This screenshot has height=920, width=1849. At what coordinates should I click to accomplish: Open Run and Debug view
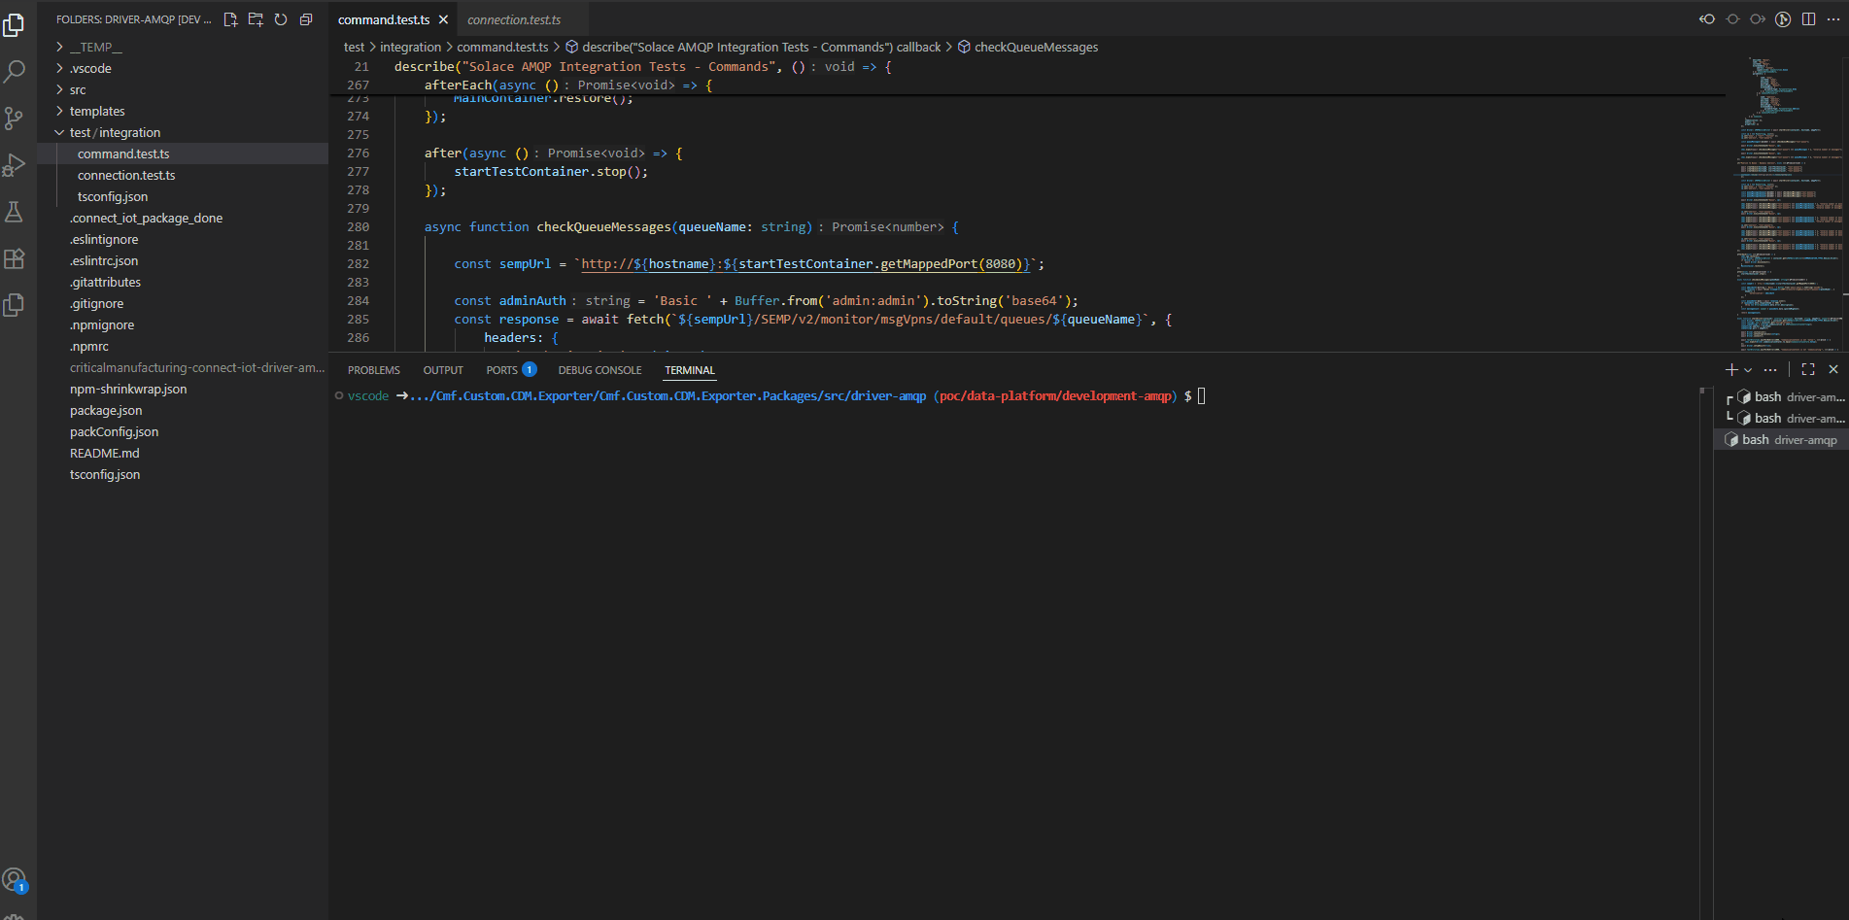15,165
